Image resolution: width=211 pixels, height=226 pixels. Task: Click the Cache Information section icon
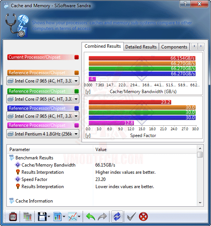point(12,201)
